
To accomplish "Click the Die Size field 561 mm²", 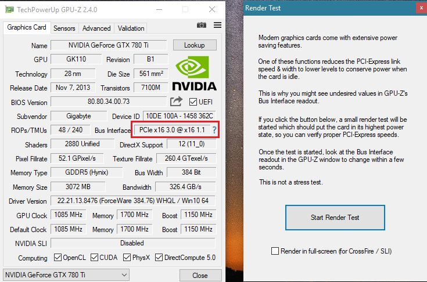I will [x=151, y=74].
